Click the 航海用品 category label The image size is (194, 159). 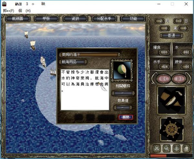(x=73, y=62)
